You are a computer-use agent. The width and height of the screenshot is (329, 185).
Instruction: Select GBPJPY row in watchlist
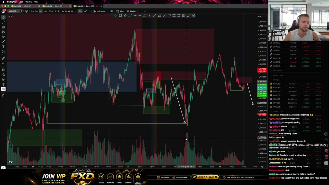pyautogui.click(x=296, y=51)
